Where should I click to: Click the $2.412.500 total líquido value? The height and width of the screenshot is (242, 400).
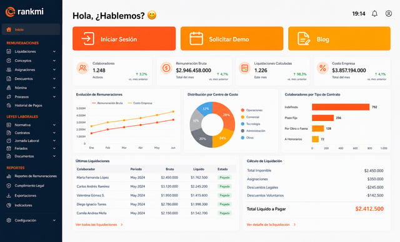[x=369, y=209]
